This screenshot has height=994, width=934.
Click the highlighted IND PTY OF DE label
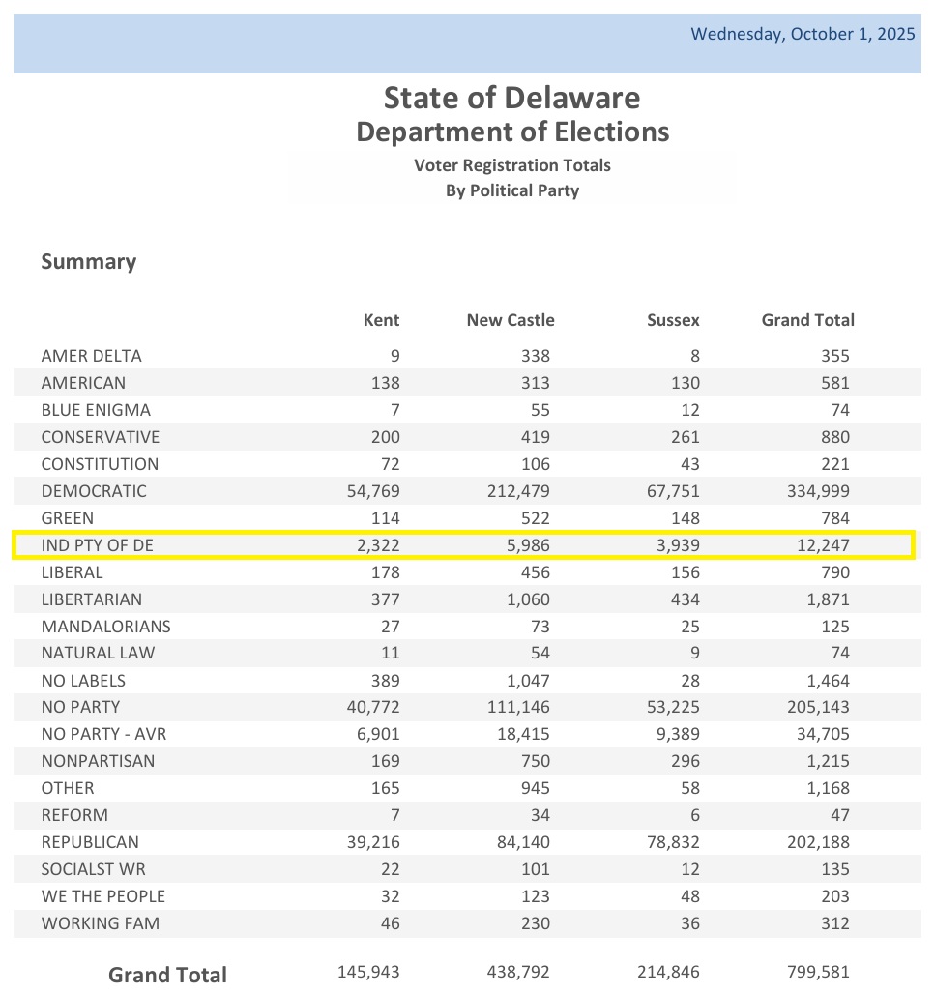[x=98, y=545]
